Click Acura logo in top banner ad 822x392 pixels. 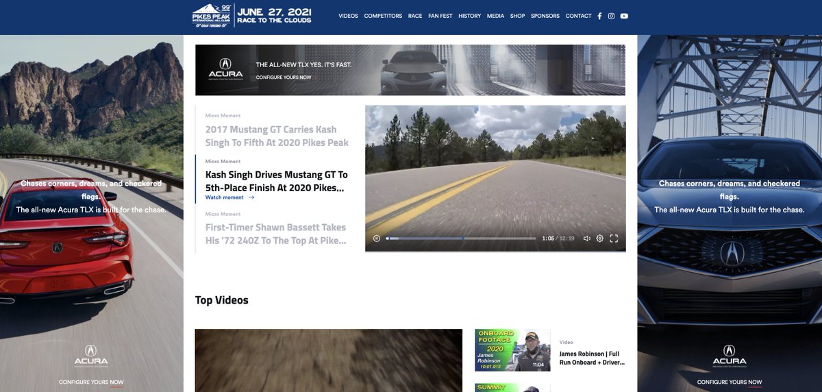(x=225, y=69)
